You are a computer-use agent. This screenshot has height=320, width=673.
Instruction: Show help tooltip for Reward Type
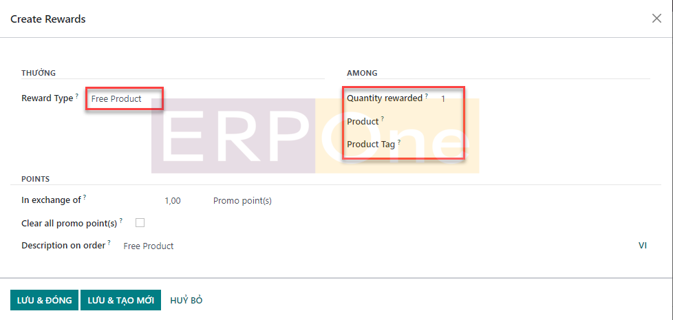coord(76,95)
